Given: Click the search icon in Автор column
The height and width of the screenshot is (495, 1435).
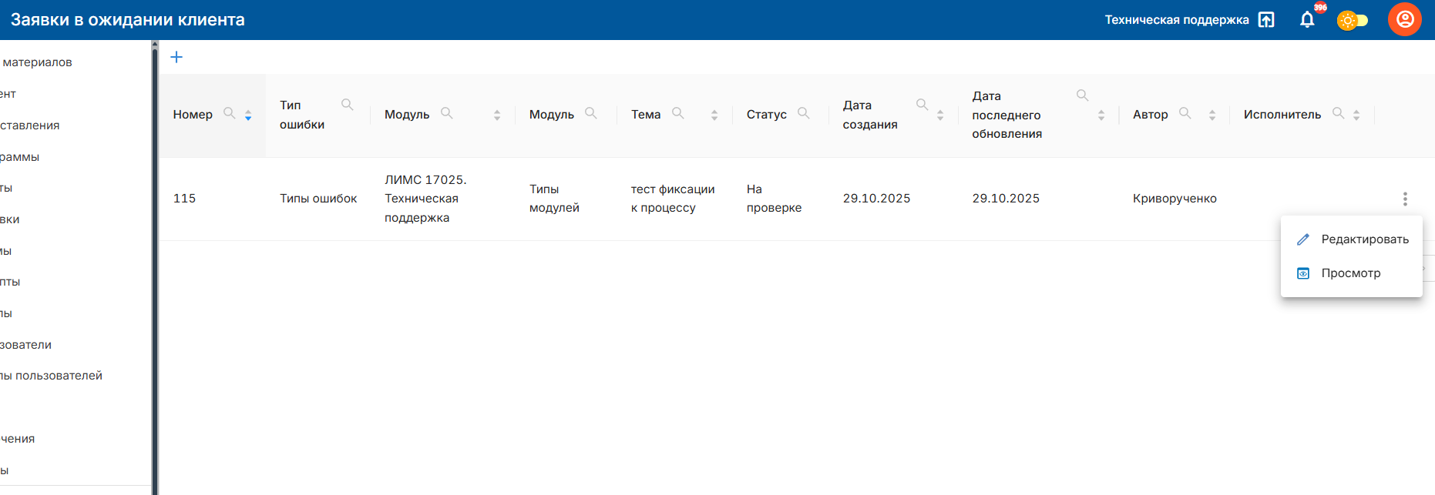Looking at the screenshot, I should click(1185, 113).
